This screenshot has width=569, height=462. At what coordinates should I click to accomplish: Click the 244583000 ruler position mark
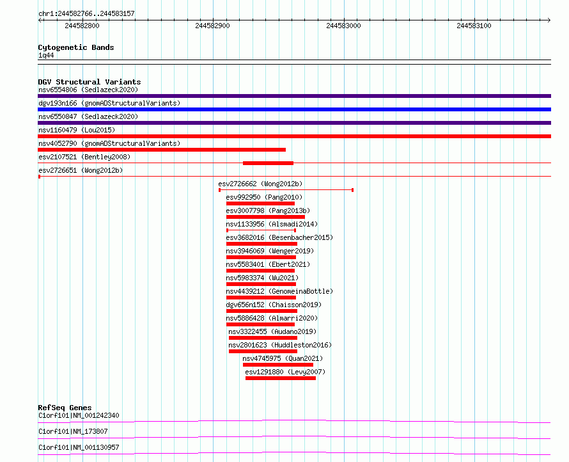[343, 26]
